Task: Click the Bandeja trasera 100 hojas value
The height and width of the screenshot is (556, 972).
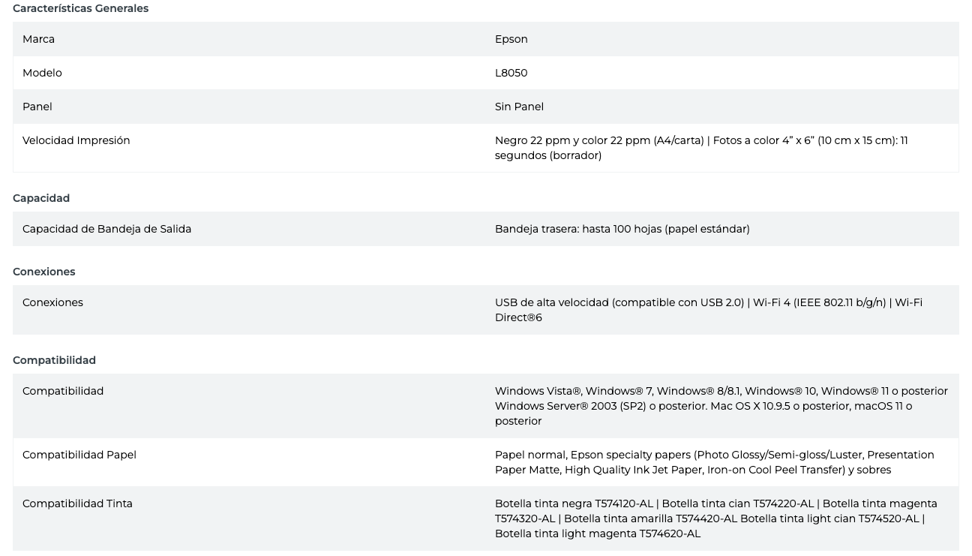Action: (622, 229)
